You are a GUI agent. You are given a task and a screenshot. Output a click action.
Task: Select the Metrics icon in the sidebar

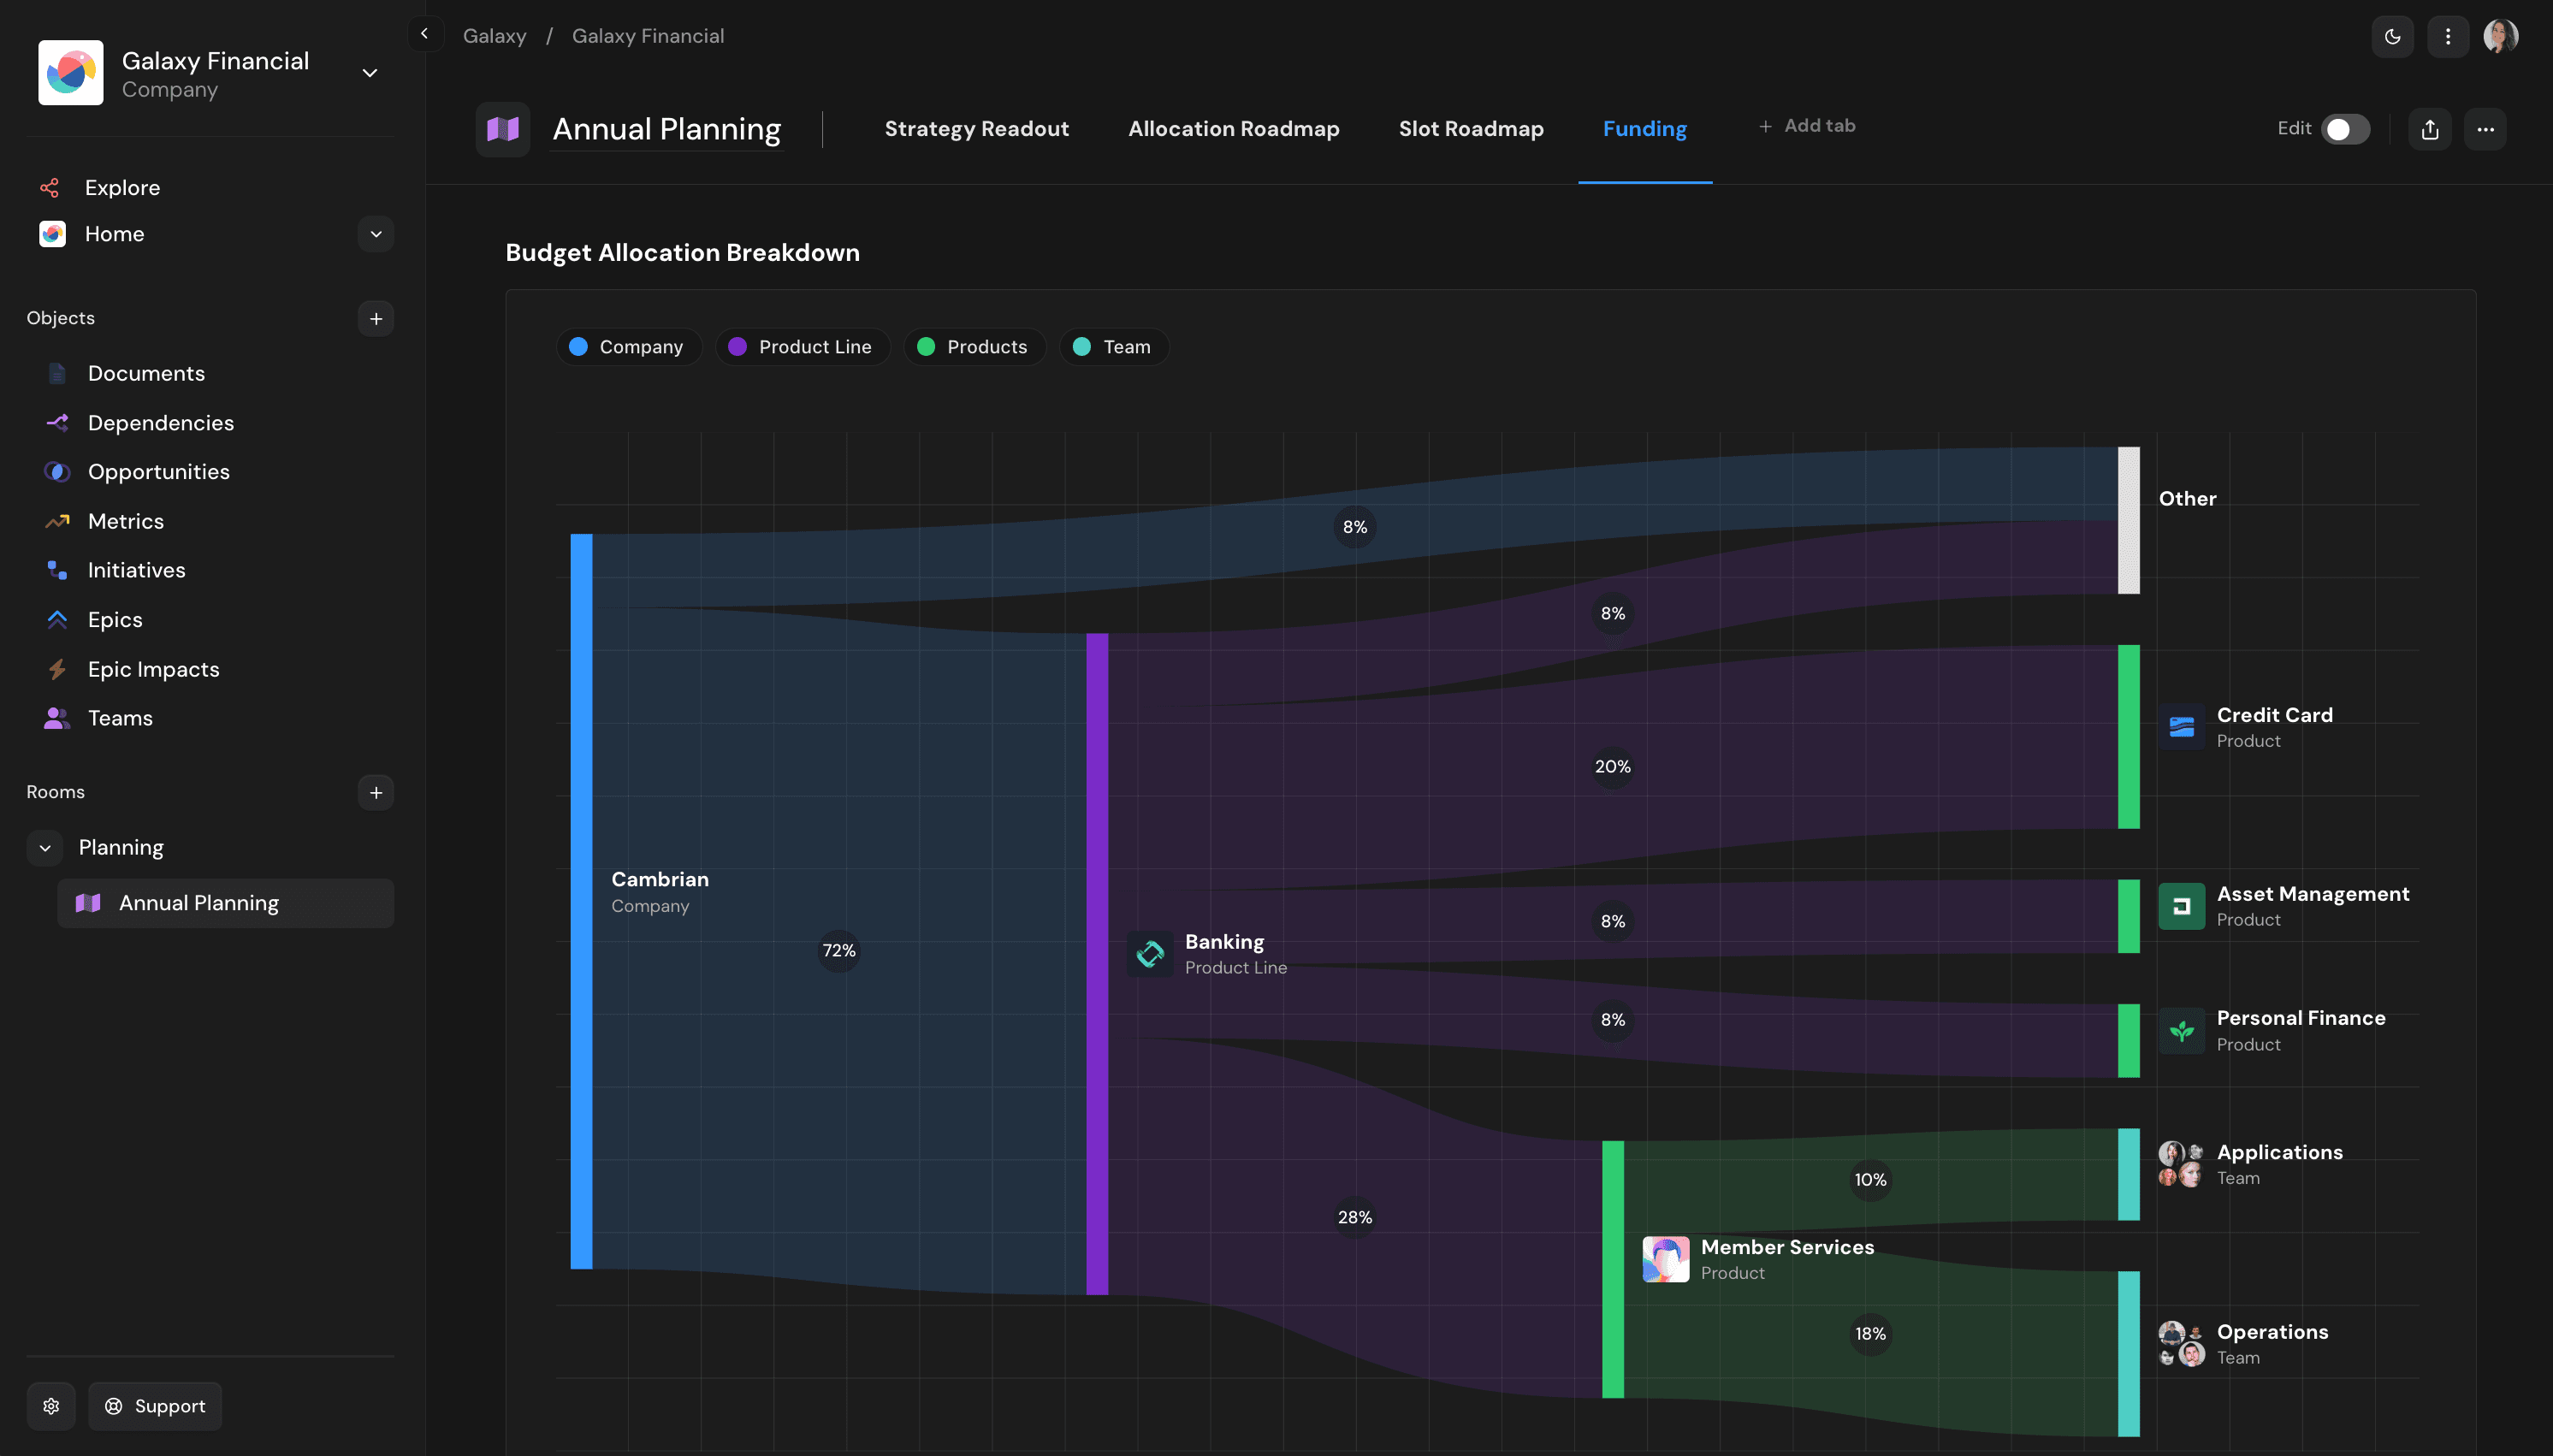tap(57, 521)
